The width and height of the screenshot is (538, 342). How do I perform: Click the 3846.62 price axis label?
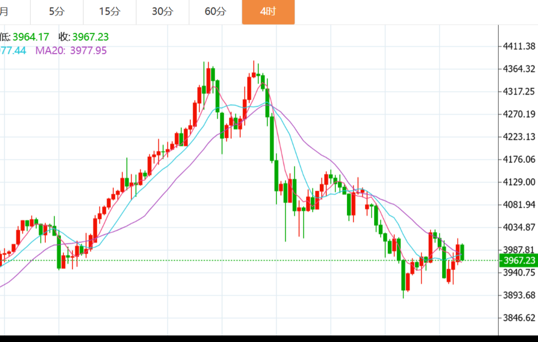click(x=519, y=318)
